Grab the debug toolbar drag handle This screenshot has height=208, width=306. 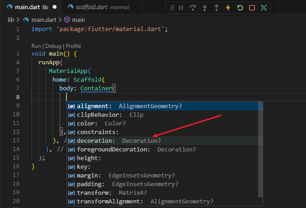click(x=172, y=8)
